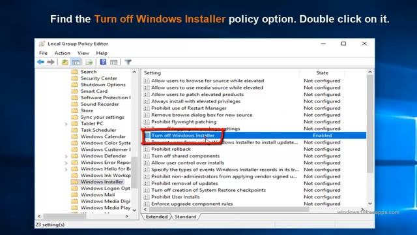
Task: Click the Windows Mail folder icon
Action: pyautogui.click(x=75, y=195)
